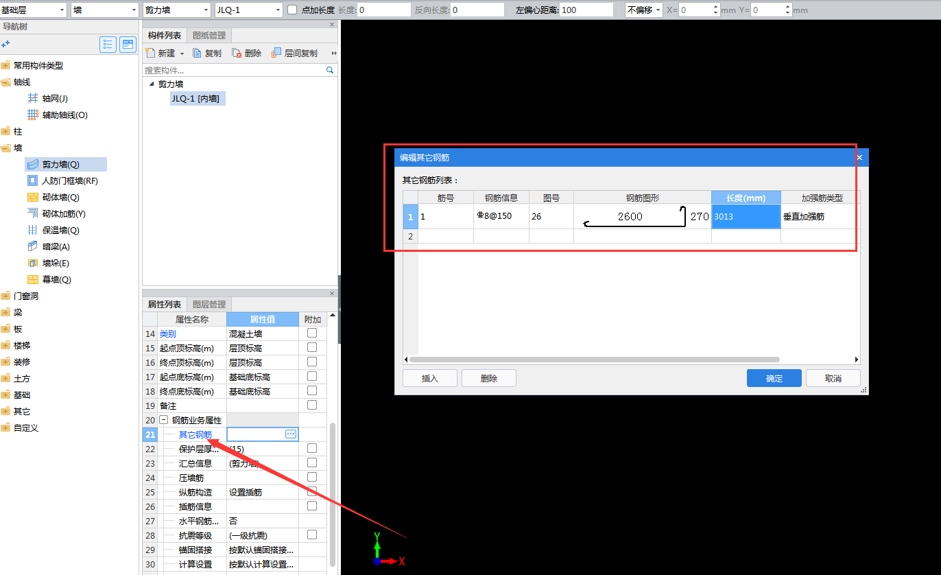Select 暗梁(A) hidden beam item
Image resolution: width=941 pixels, height=575 pixels.
tap(49, 247)
